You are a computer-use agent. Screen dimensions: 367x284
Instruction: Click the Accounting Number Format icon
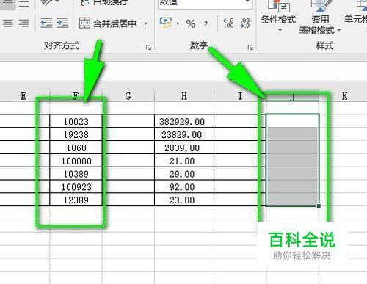click(166, 23)
